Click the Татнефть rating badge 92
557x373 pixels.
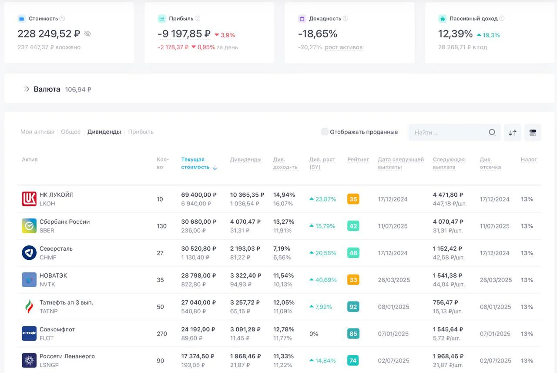tap(353, 307)
